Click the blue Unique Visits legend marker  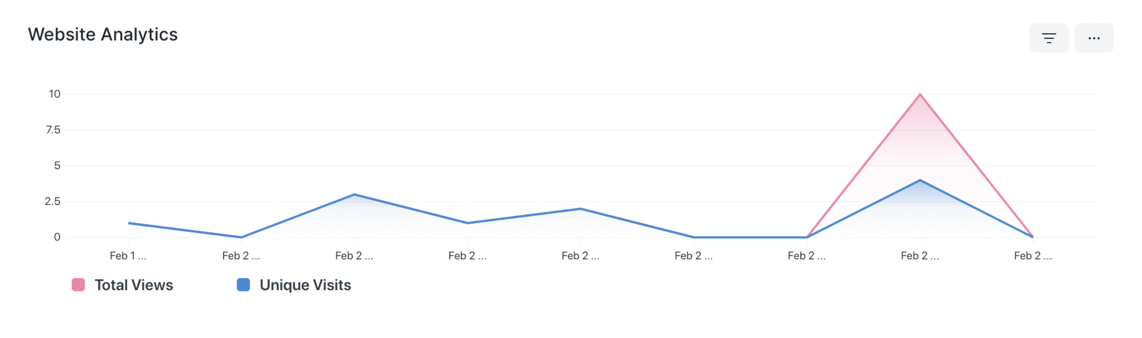point(243,285)
